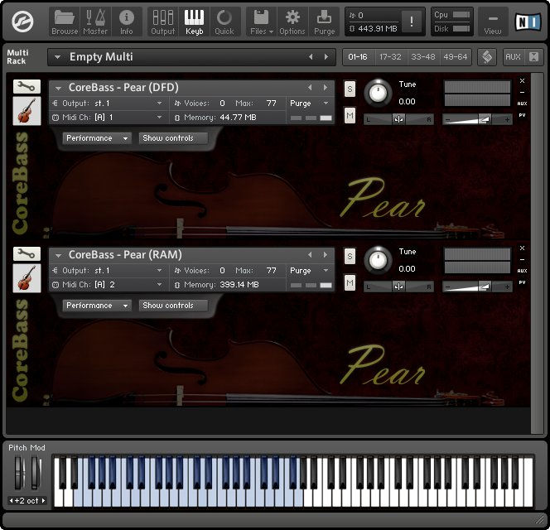Click the Max voices value on Pear (DFD)
This screenshot has width=550, height=530.
point(271,104)
